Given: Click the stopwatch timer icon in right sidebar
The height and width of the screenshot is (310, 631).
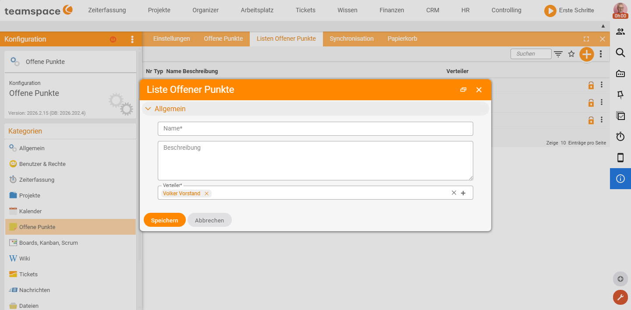Looking at the screenshot, I should click(620, 137).
